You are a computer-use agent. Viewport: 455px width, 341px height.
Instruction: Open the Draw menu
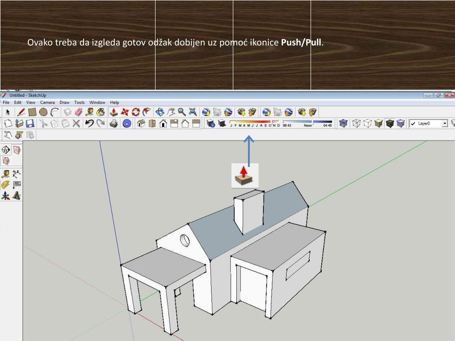pos(64,103)
